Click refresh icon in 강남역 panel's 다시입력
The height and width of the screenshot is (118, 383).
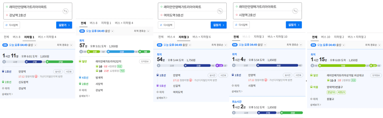pyautogui.click(x=7, y=25)
